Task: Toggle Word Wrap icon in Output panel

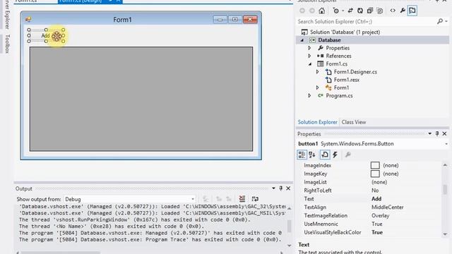Action: point(255,199)
